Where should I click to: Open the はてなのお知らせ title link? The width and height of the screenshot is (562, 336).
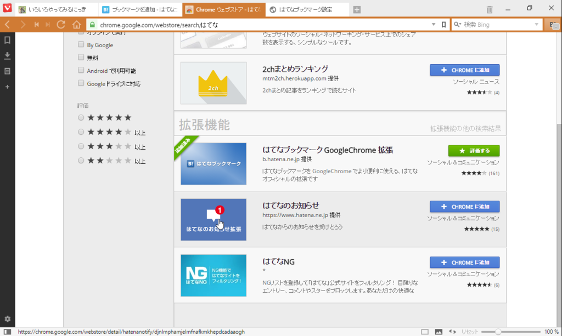click(291, 206)
